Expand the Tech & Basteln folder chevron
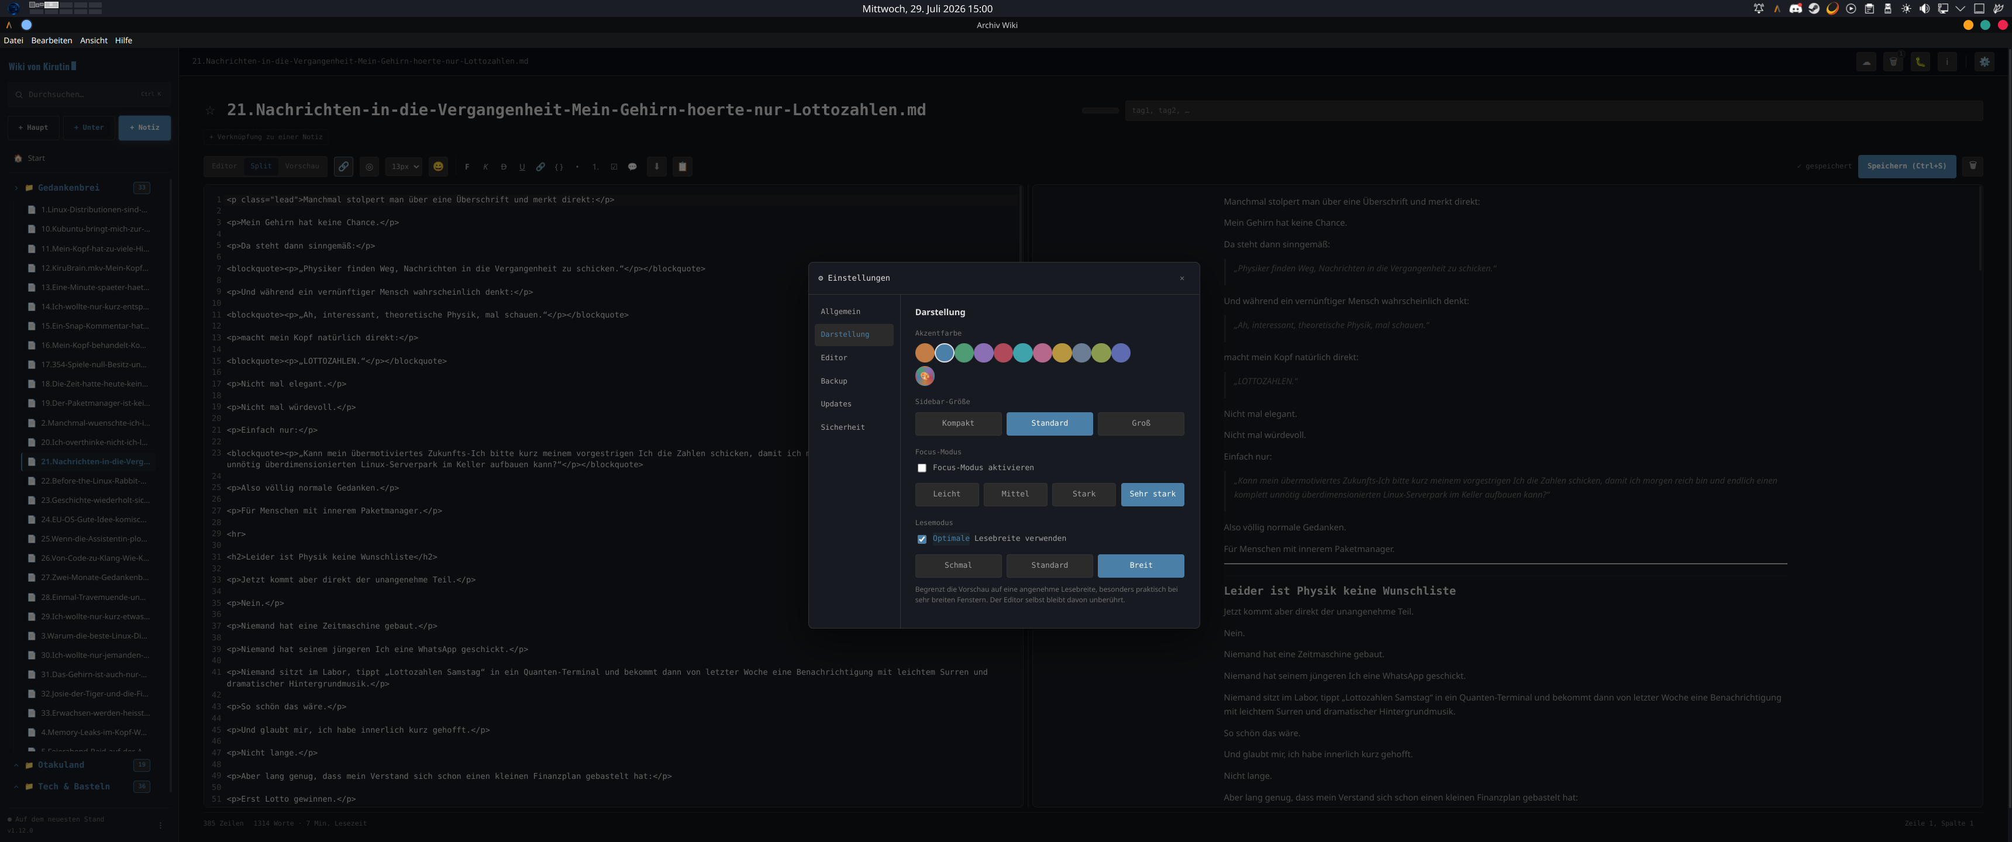 click(x=16, y=787)
